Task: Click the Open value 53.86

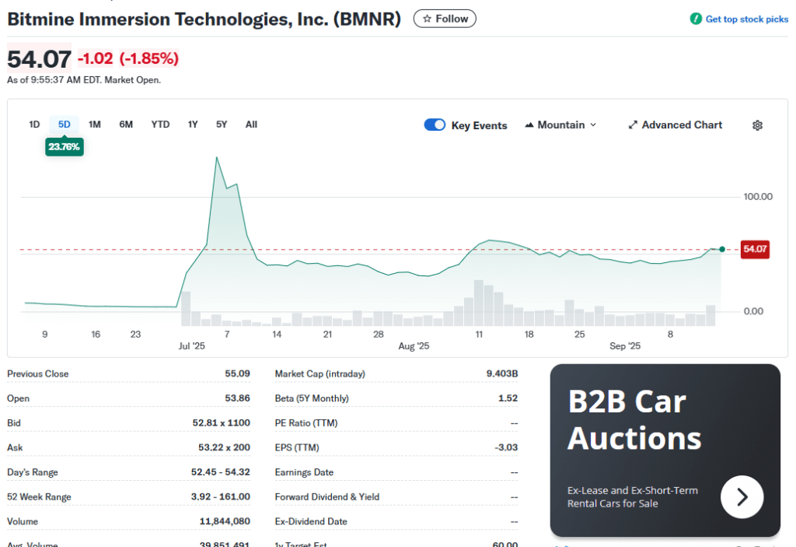Action: click(237, 398)
